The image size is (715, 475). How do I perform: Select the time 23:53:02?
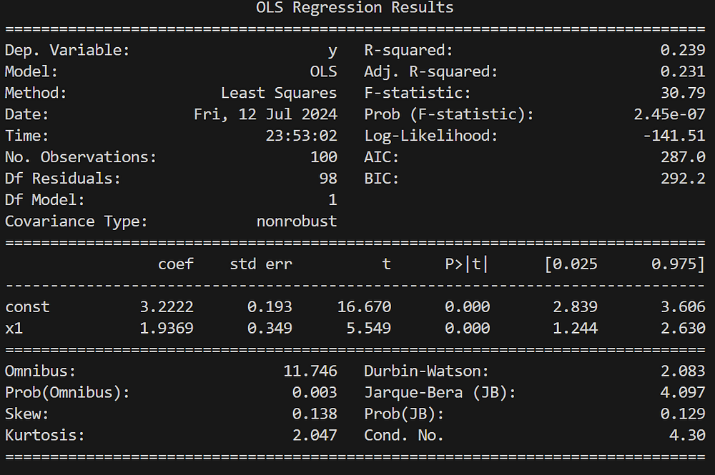coord(301,136)
